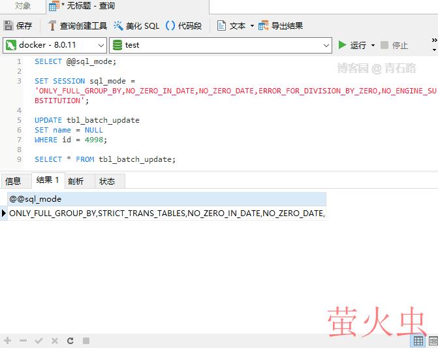
Task: Insert a 代码段 code snippet
Action: [183, 26]
